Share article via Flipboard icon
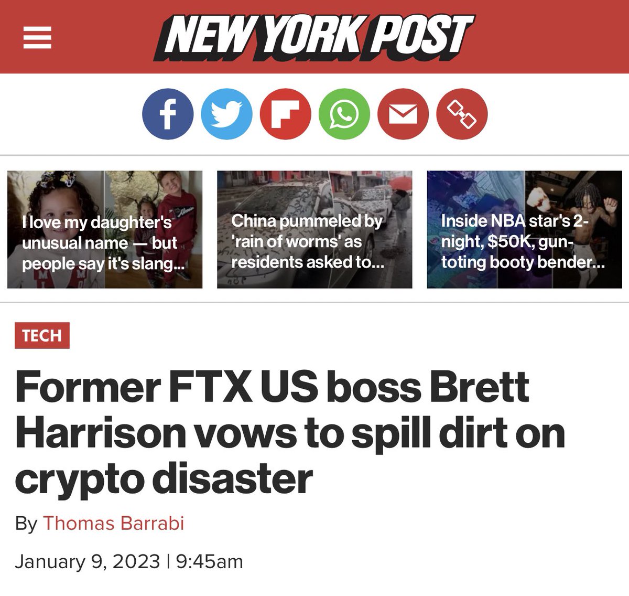 (285, 114)
